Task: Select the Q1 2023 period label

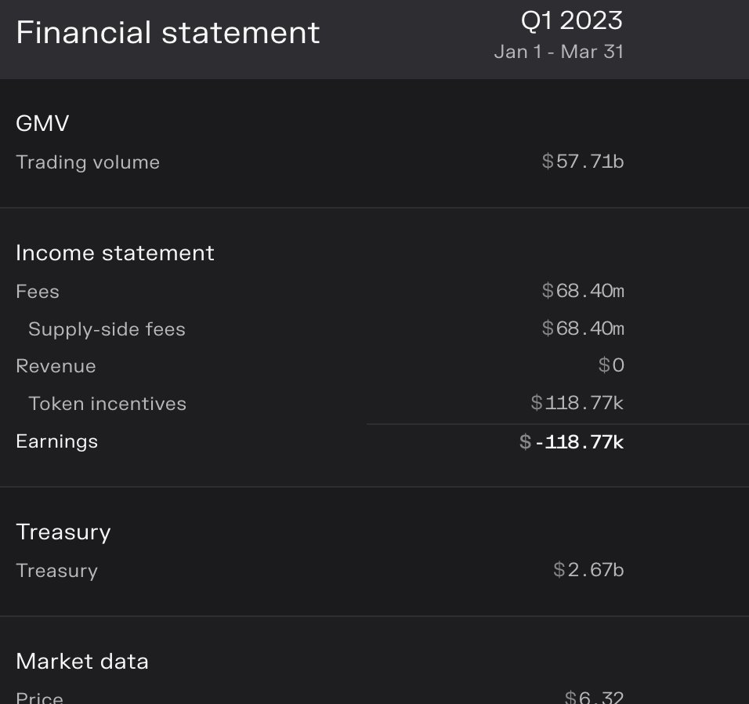Action: coord(572,20)
